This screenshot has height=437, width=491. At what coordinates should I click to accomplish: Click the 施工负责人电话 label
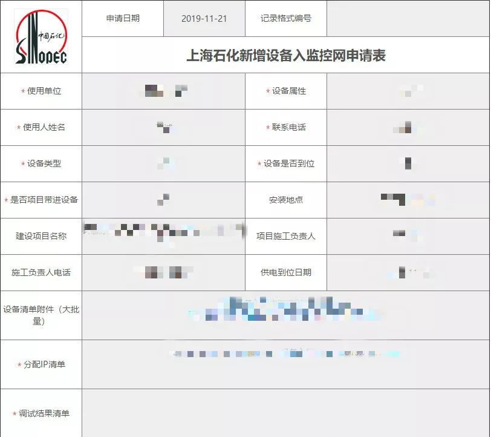point(41,273)
